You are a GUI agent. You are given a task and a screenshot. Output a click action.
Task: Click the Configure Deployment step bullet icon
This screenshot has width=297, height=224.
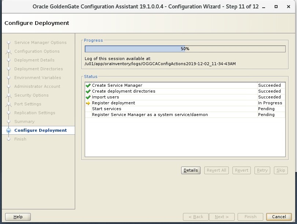point(8,130)
